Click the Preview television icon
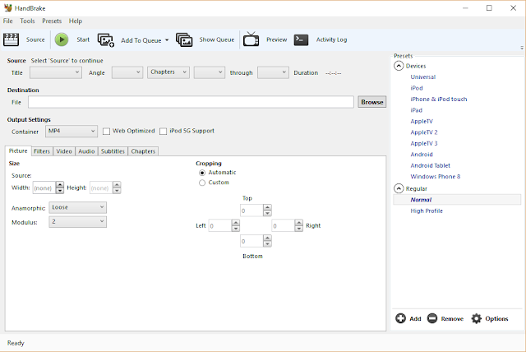 (251, 39)
